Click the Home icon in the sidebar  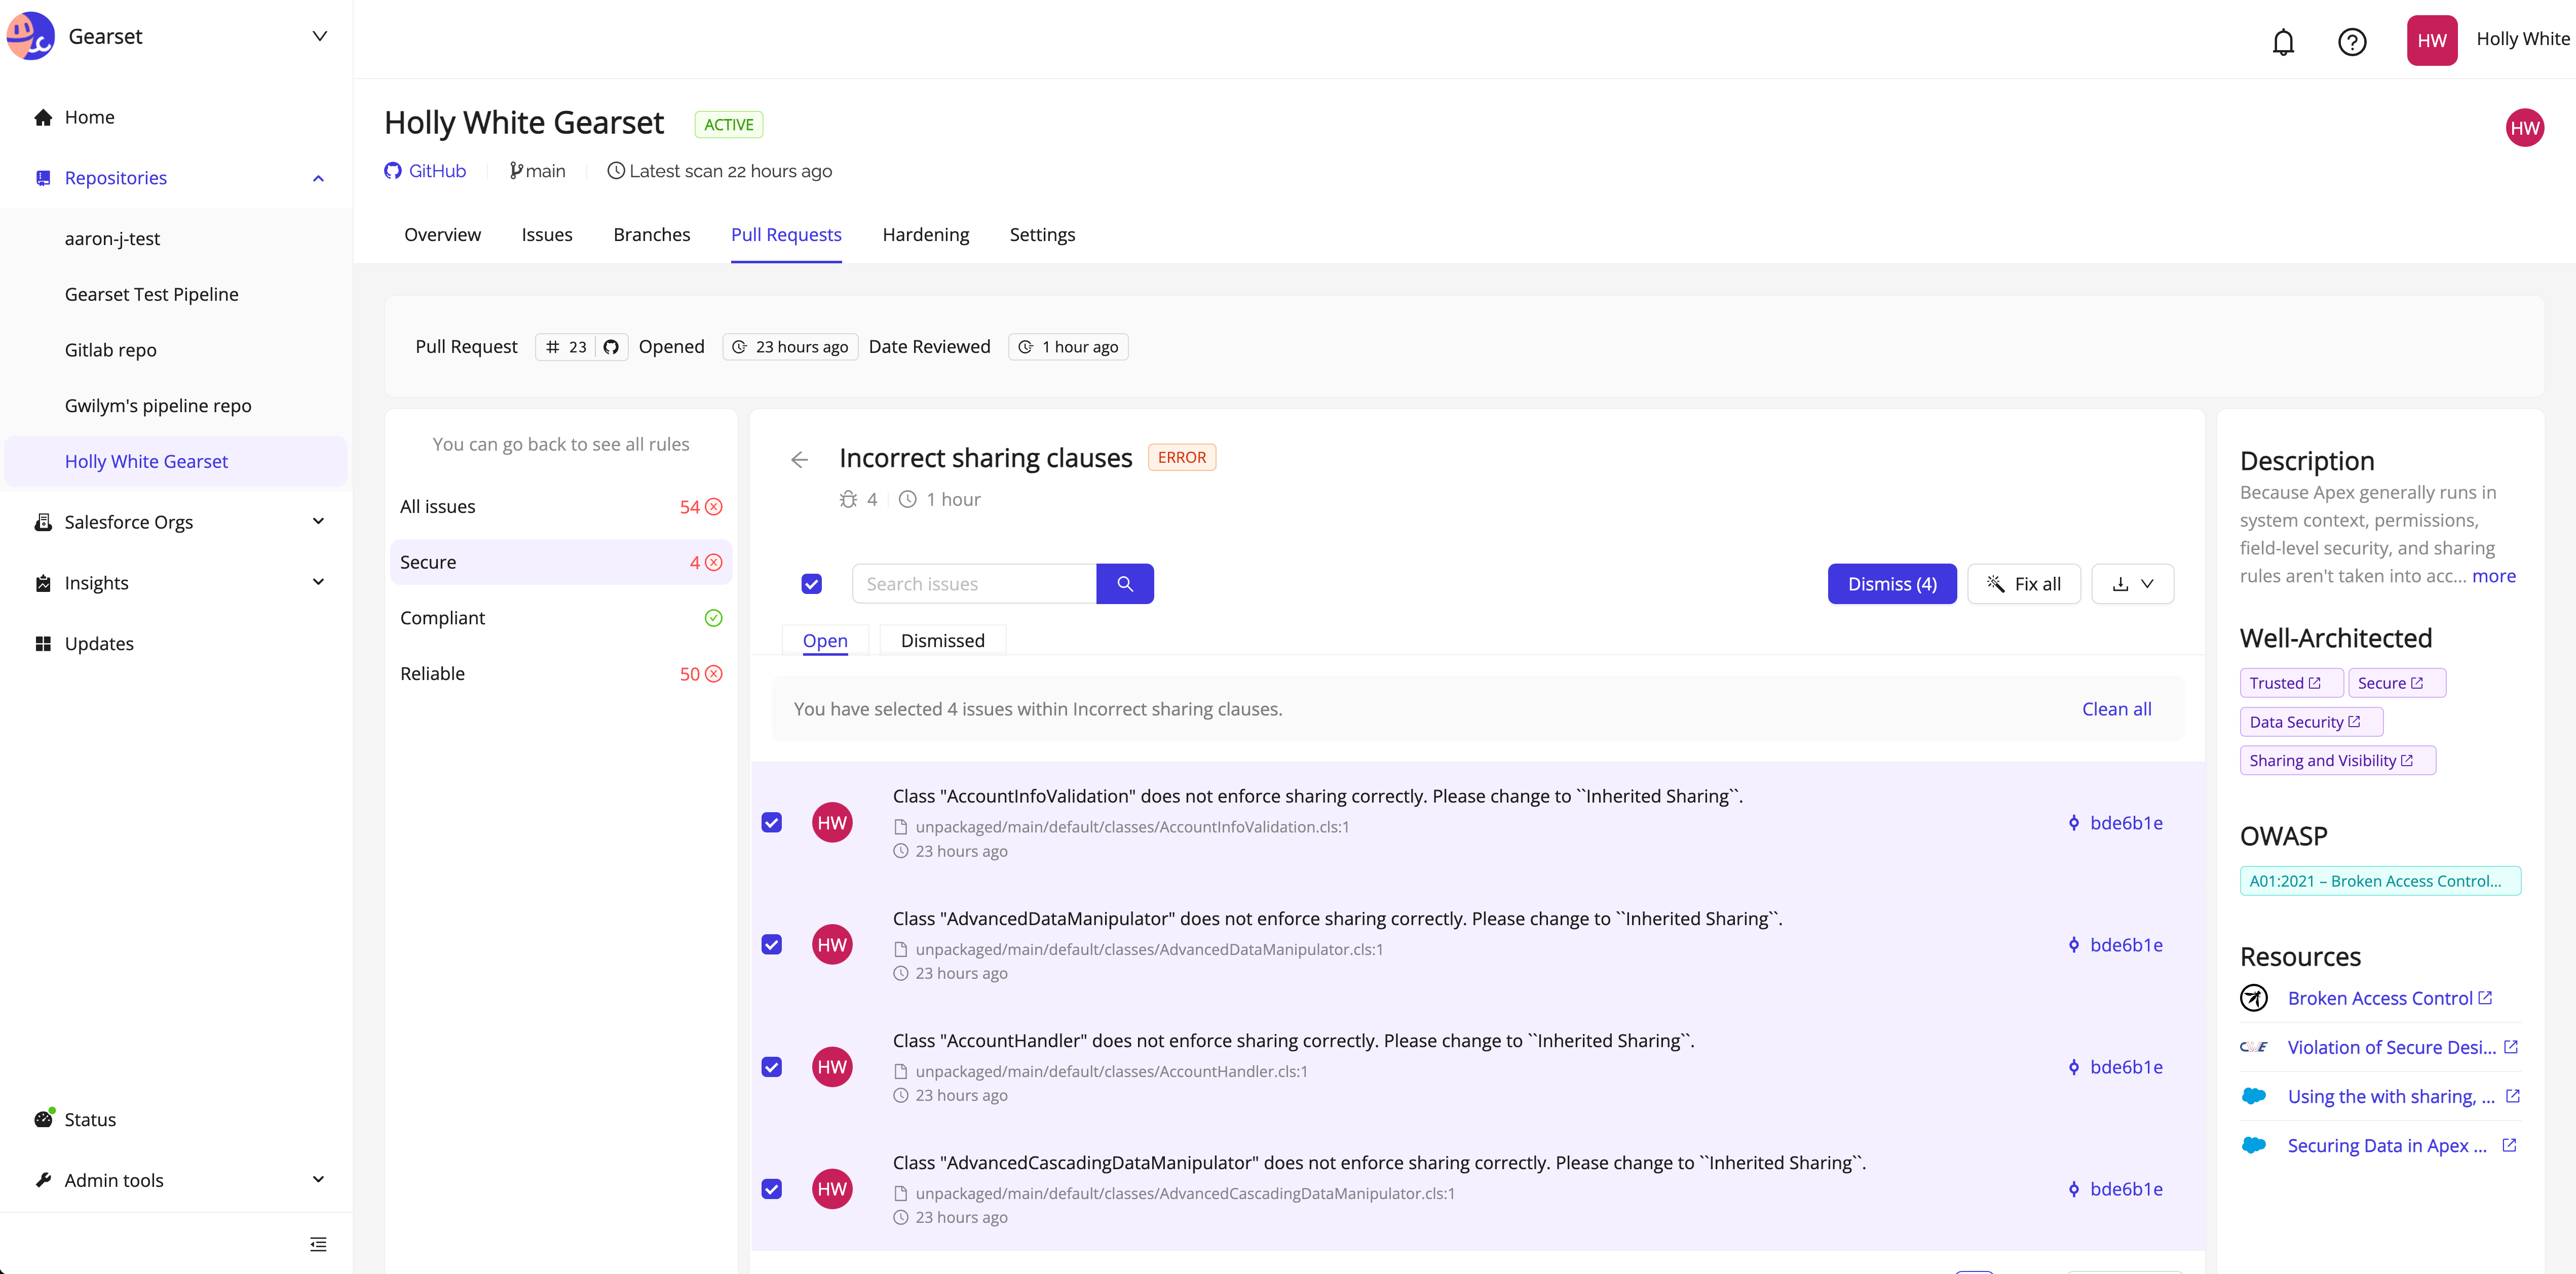tap(43, 117)
